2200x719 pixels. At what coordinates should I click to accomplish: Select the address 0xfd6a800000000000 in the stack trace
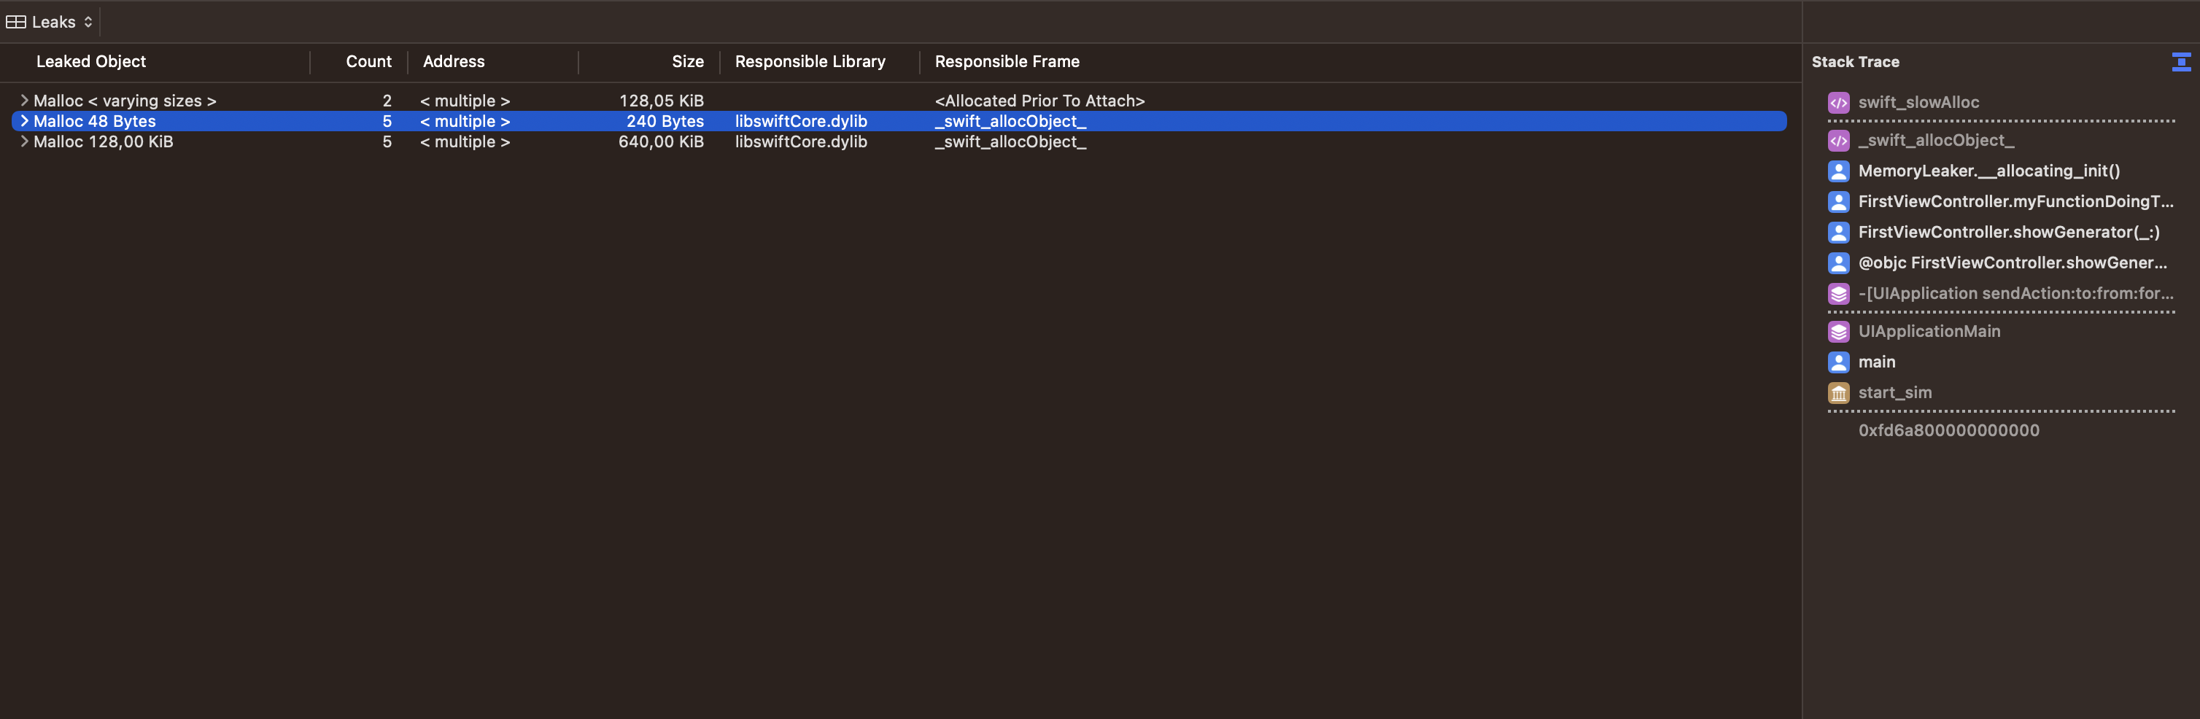tap(1948, 430)
